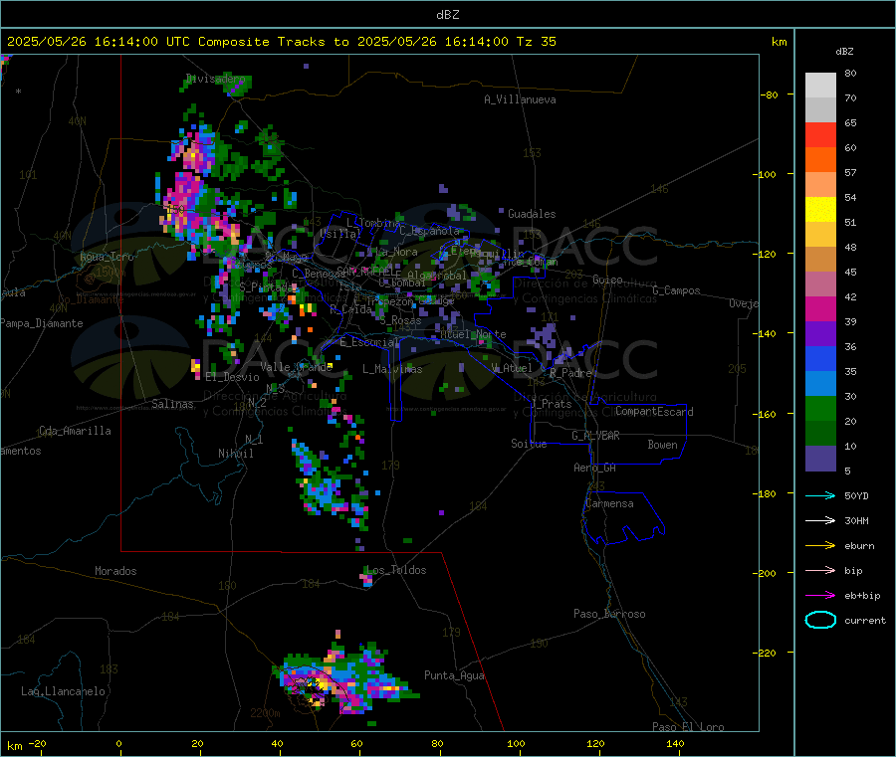Click the CompantEscard map label

(x=654, y=412)
